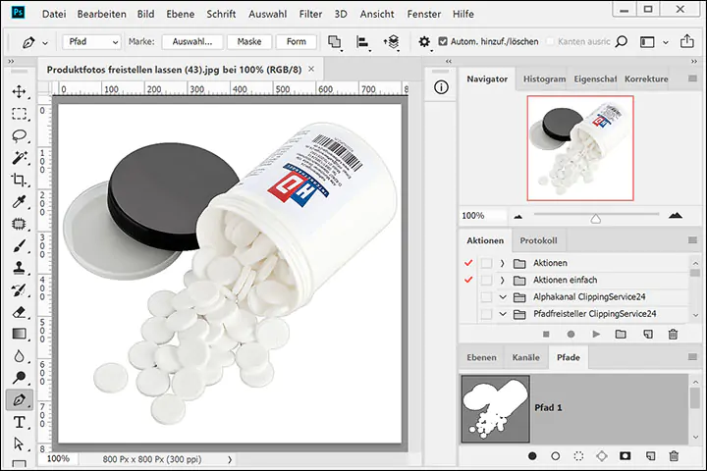Select the Lasso tool
Screen dimensions: 707x471
click(x=19, y=135)
